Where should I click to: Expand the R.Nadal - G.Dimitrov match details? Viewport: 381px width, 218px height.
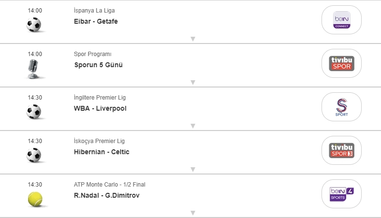(x=192, y=213)
